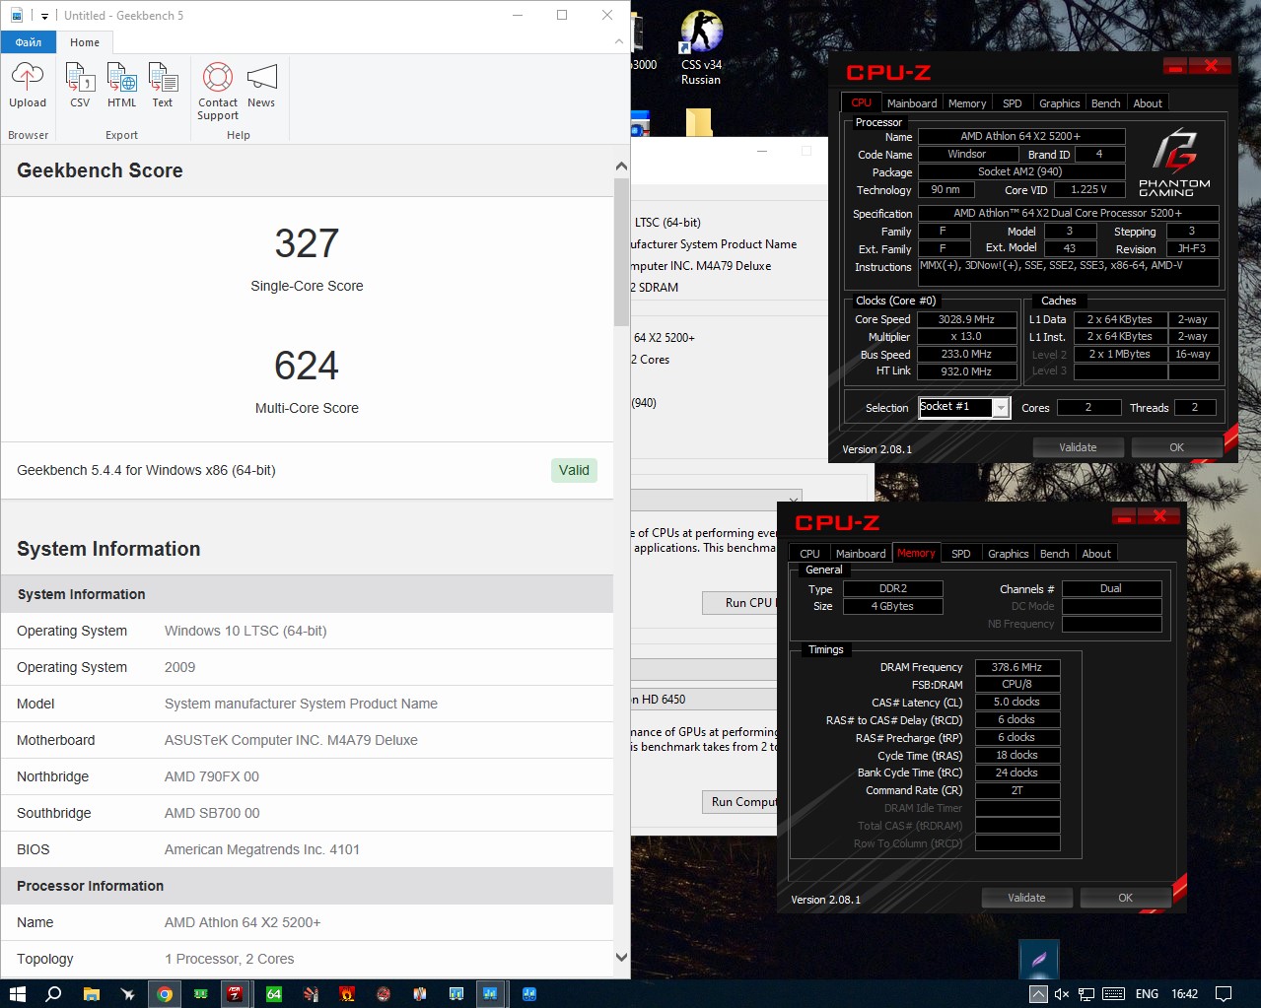The image size is (1261, 1008).
Task: Click the DRAM Frequency 378.6 MHz field
Action: 1017,667
